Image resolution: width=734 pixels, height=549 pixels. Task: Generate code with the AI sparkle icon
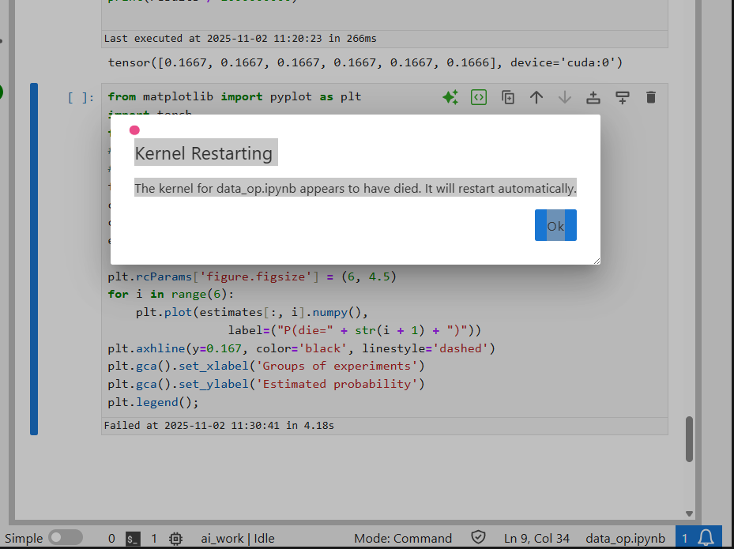(450, 96)
